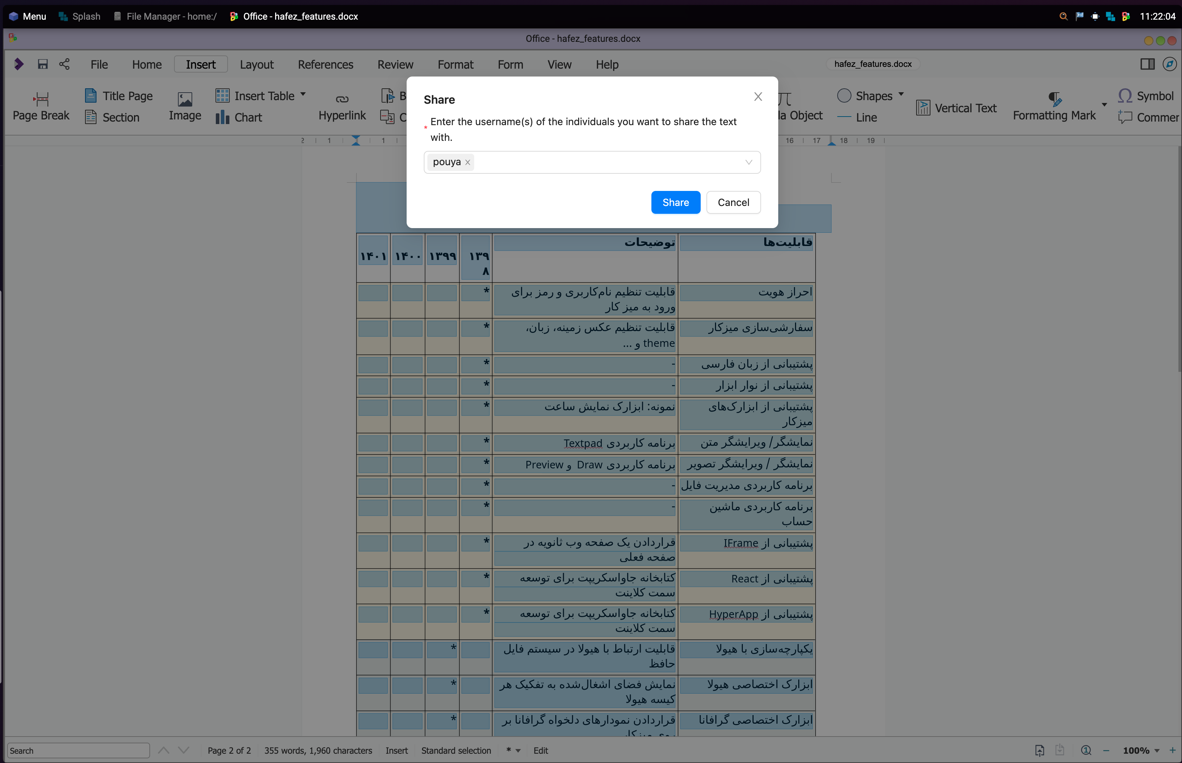Open the zoom percentage dropdown
Viewport: 1182px width, 763px height.
pos(1157,750)
